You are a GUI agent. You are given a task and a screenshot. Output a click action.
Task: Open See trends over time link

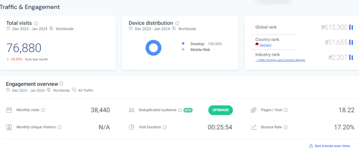pos(332,146)
